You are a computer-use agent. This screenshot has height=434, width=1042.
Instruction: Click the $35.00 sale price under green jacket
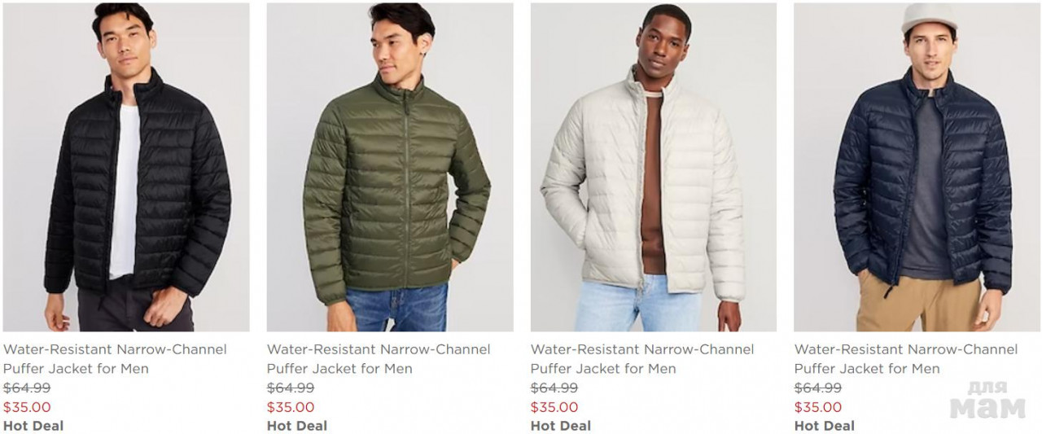click(x=291, y=407)
